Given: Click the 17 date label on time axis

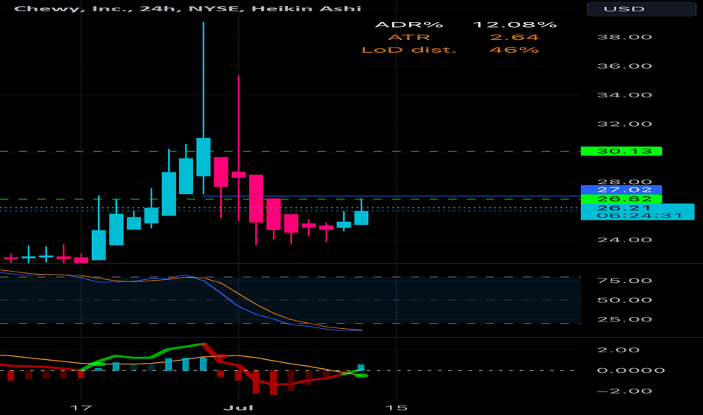Looking at the screenshot, I should click(x=81, y=407).
